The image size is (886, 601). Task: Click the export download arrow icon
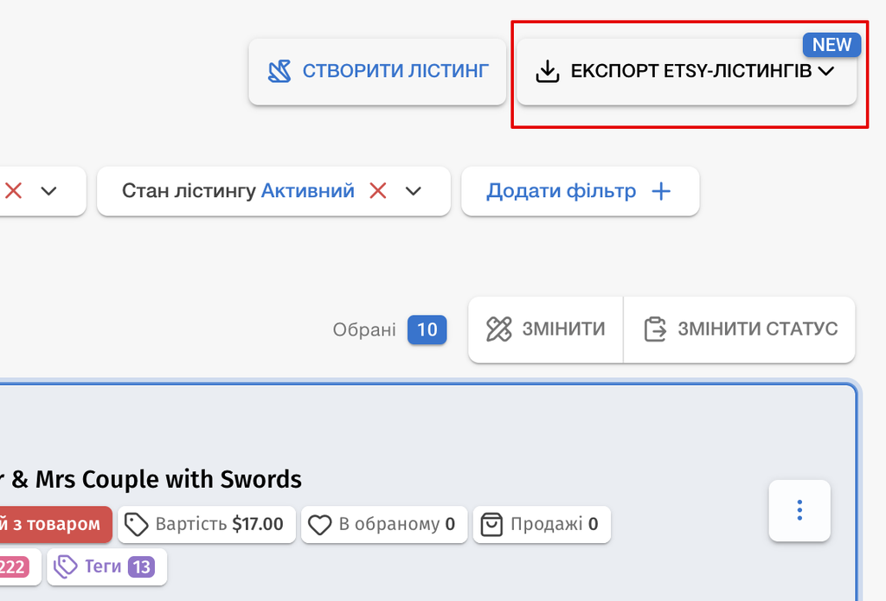(x=547, y=71)
